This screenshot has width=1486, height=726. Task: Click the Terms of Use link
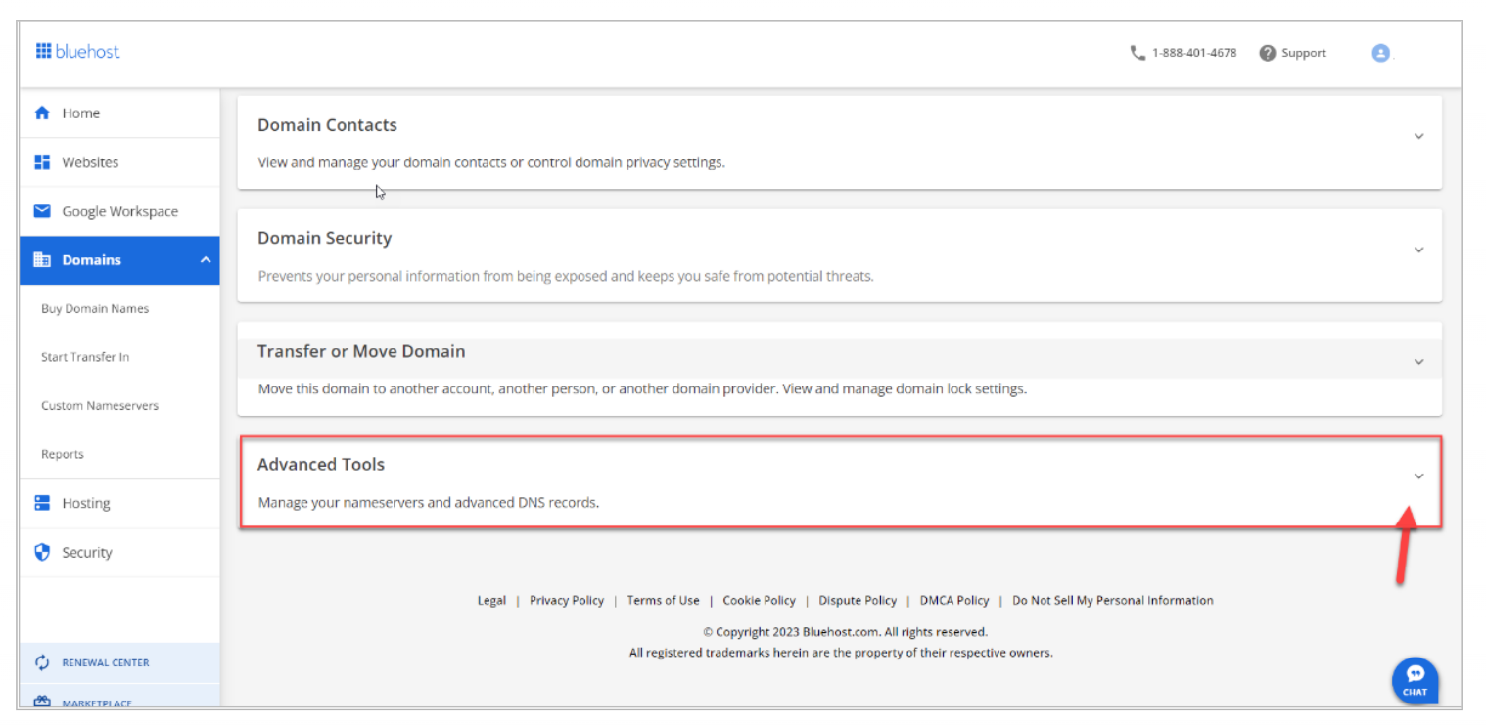pyautogui.click(x=663, y=601)
